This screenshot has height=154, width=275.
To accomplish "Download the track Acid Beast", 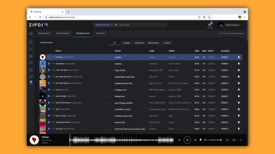I will [x=239, y=64].
